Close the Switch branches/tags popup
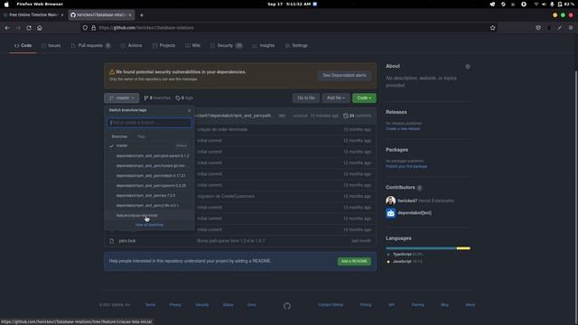The image size is (578, 325). pos(190,110)
